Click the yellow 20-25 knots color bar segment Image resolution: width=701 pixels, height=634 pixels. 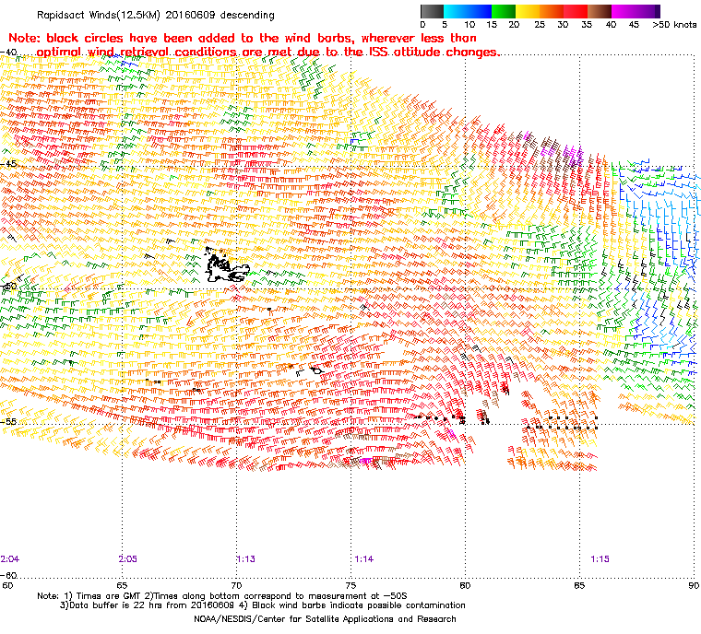tap(528, 11)
